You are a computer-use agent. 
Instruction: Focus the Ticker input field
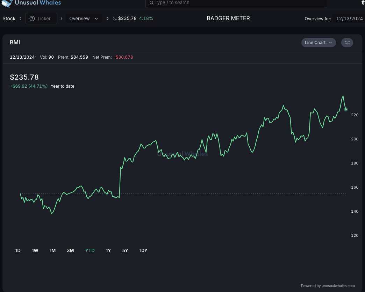click(41, 19)
